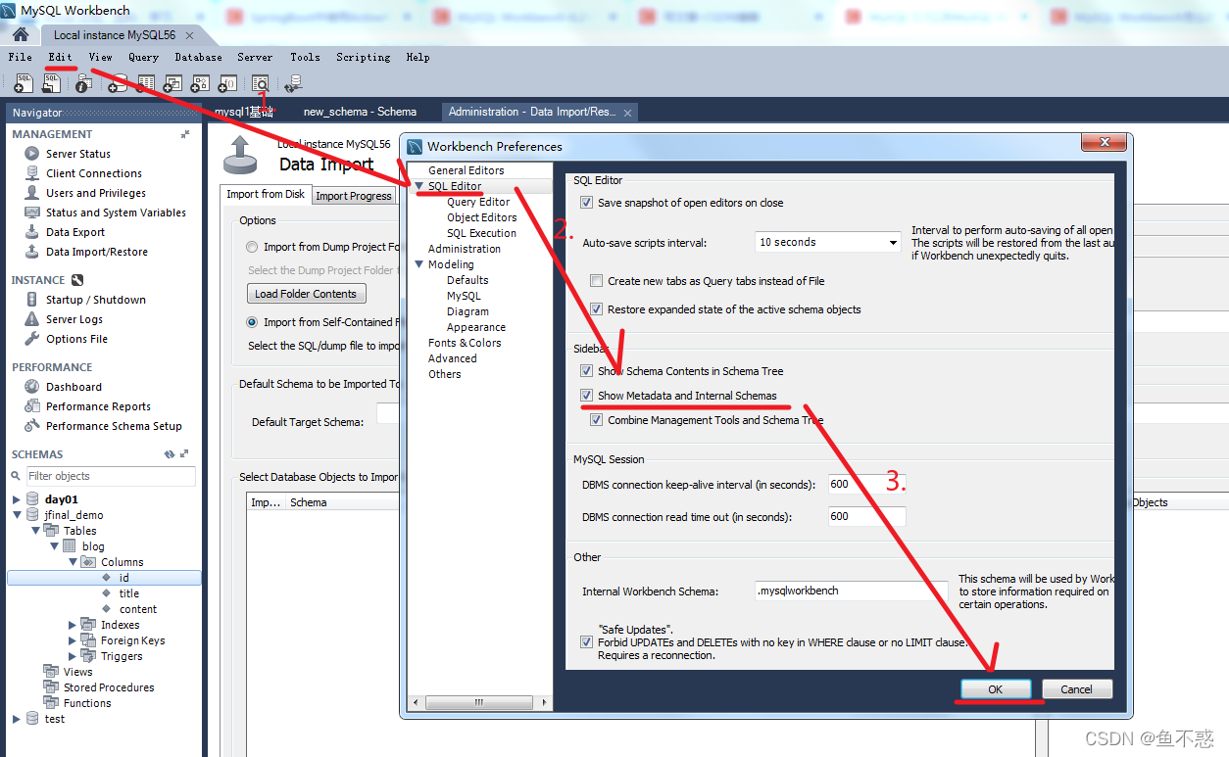Open Options File in Navigator
The image size is (1229, 757).
point(76,339)
